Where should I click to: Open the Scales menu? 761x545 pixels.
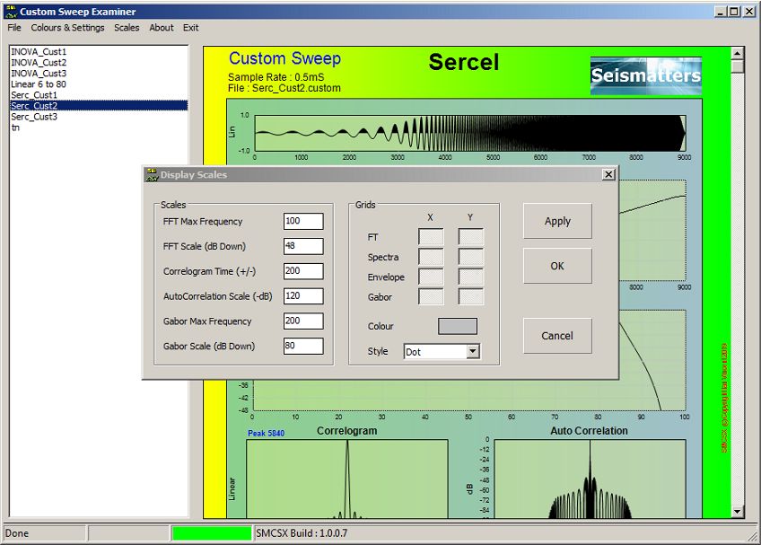pos(127,28)
